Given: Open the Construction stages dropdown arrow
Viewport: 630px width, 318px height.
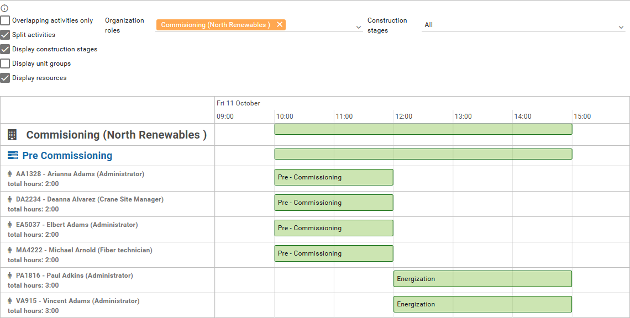Looking at the screenshot, I should (621, 27).
